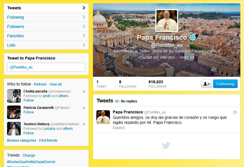244x167 pixels.
Task: Click the chevron next to Tweets
Action: (x=84, y=8)
